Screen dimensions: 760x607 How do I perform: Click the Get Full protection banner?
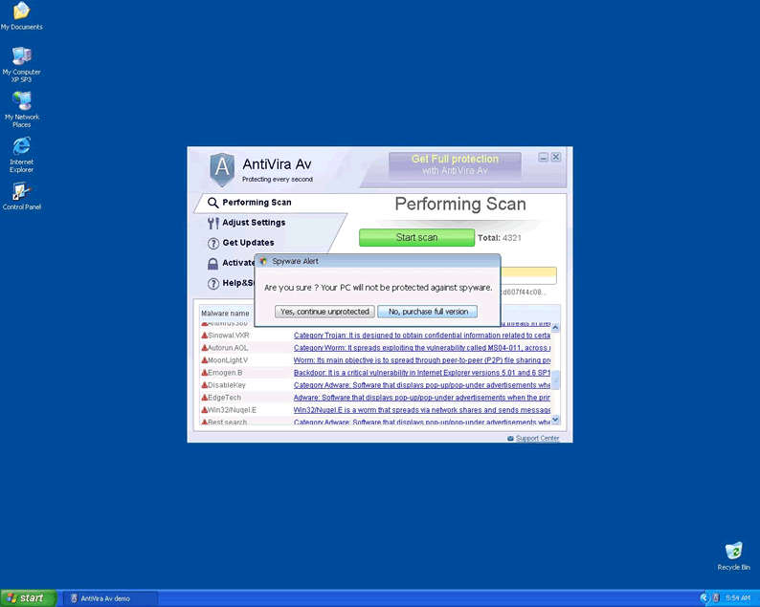[x=455, y=165]
